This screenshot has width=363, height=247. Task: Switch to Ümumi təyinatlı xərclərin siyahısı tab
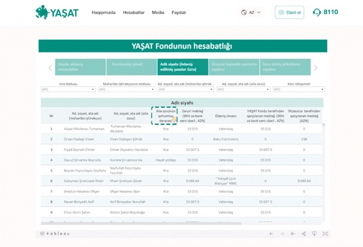pos(234,67)
